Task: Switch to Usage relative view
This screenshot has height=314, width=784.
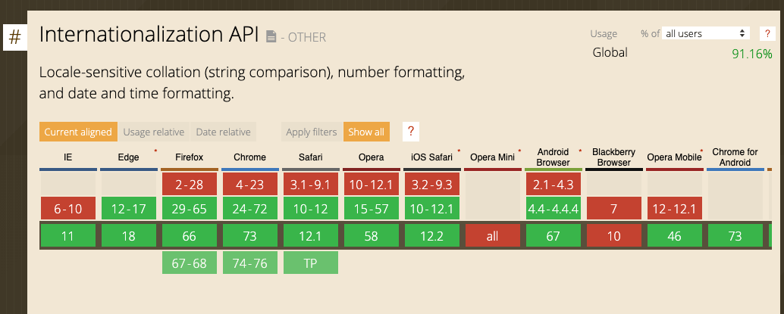Action: click(x=154, y=132)
